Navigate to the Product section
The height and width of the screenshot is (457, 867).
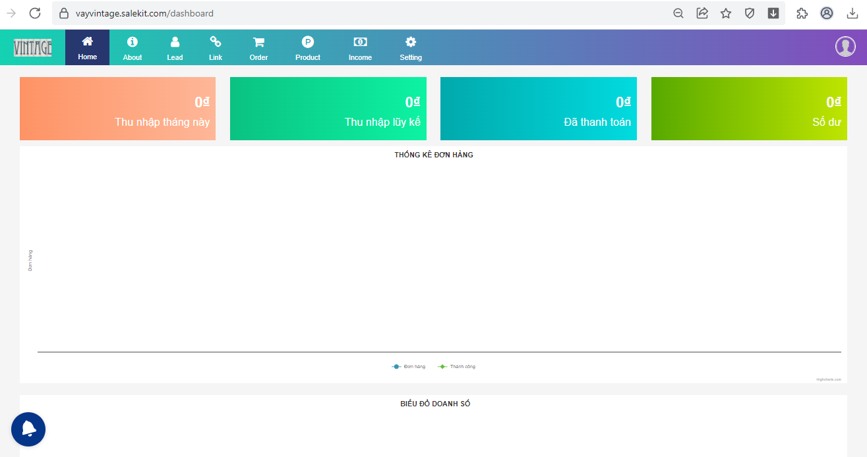[307, 49]
